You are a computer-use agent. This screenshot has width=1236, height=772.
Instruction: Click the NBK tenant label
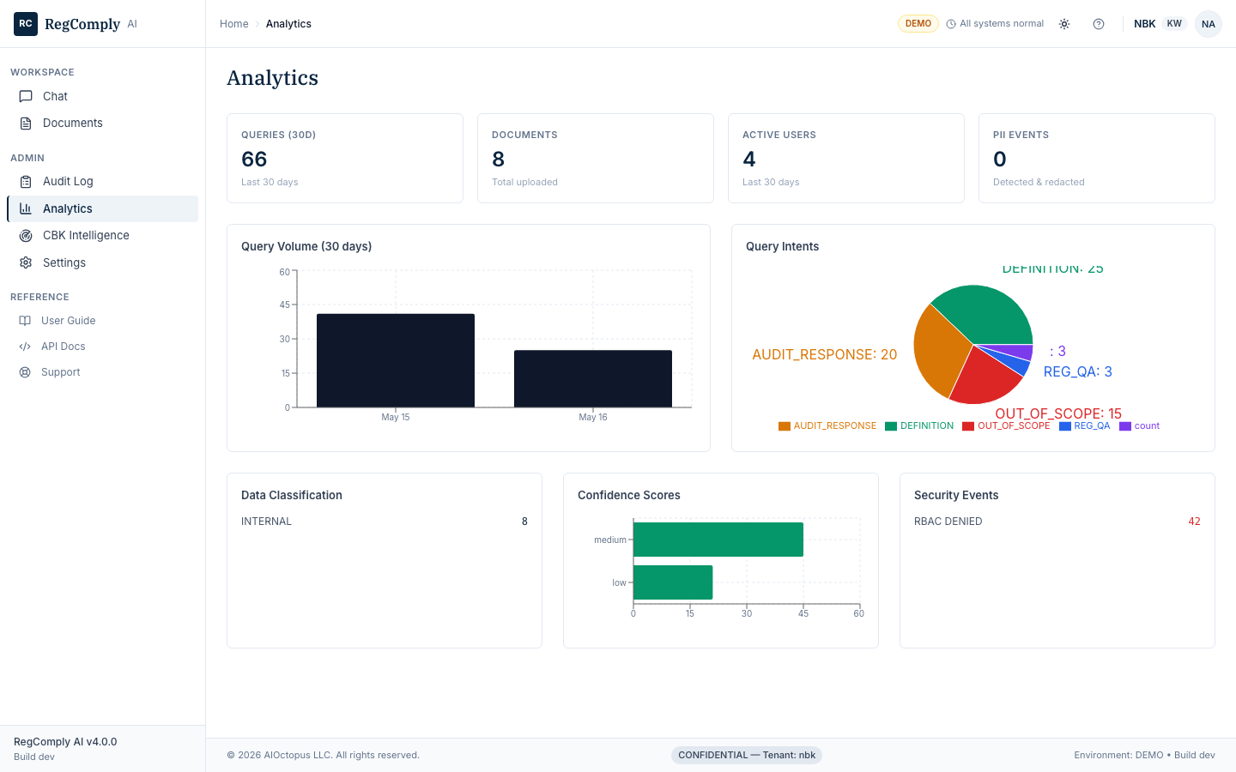[1144, 24]
